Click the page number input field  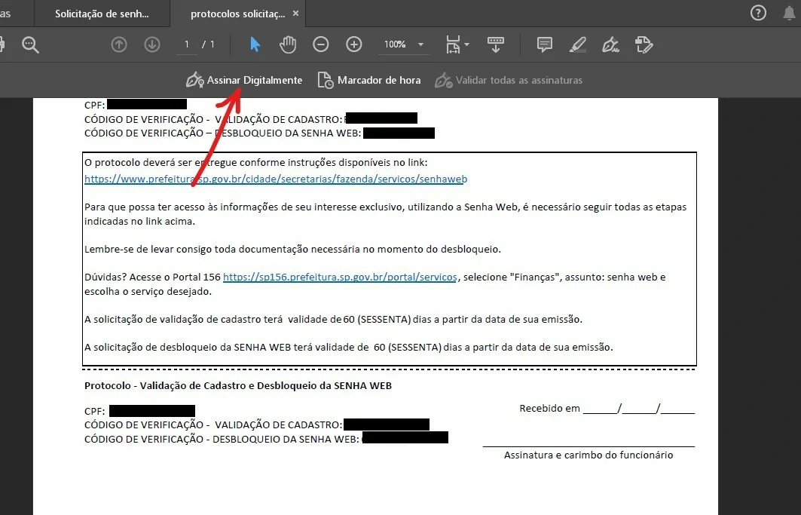click(x=187, y=44)
